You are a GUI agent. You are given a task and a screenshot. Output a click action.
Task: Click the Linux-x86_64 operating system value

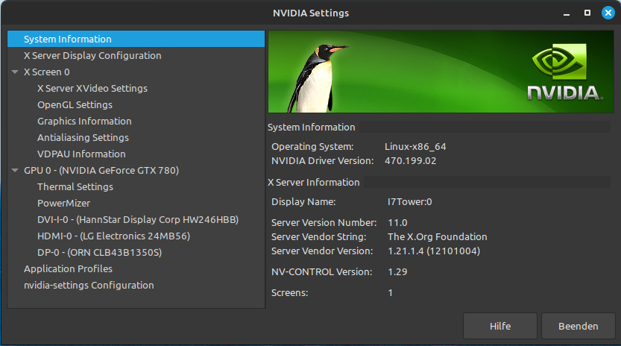(415, 147)
